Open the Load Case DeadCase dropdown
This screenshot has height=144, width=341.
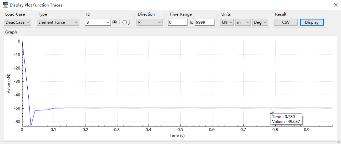coord(17,22)
